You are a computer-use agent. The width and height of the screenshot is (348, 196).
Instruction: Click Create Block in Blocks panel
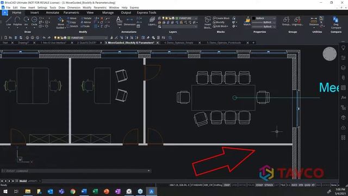click(221, 18)
